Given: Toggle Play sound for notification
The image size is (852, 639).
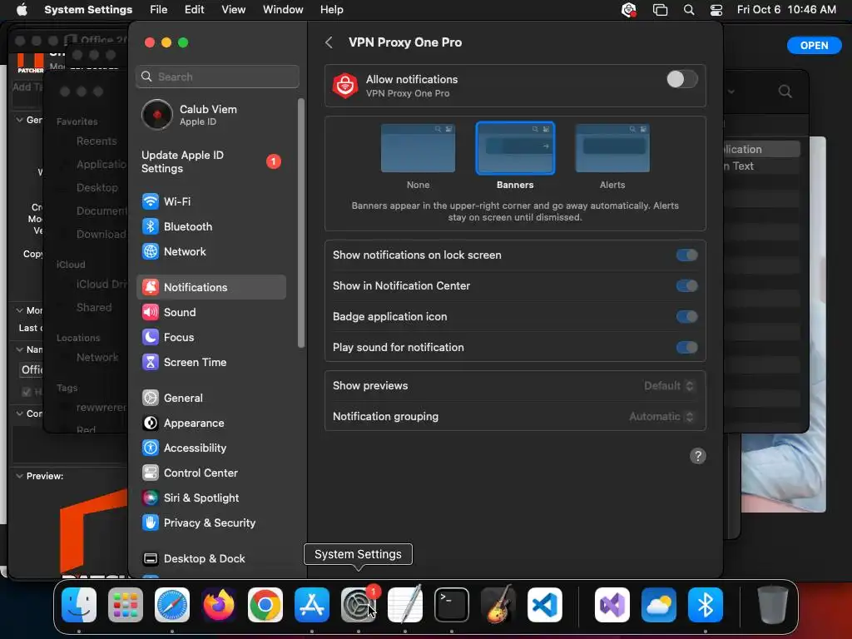Looking at the screenshot, I should pos(686,348).
